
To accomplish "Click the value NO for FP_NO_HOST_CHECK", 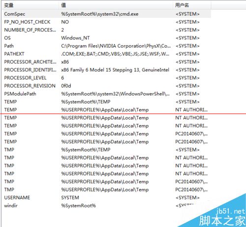I will click(x=65, y=22).
